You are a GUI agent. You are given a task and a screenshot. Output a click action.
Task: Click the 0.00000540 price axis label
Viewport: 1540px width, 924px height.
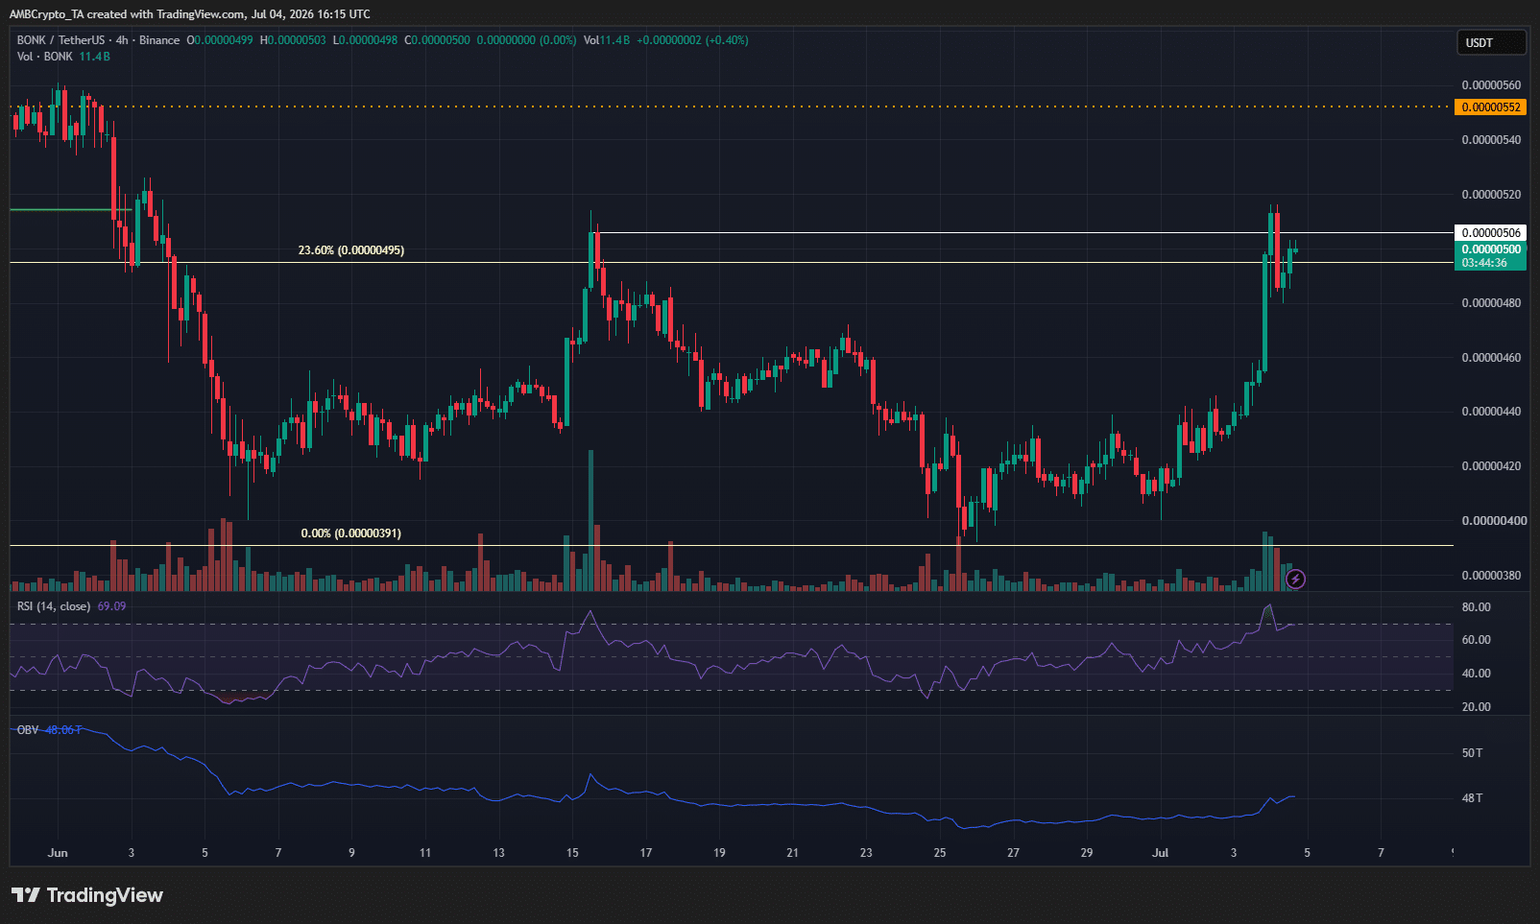[x=1491, y=140]
